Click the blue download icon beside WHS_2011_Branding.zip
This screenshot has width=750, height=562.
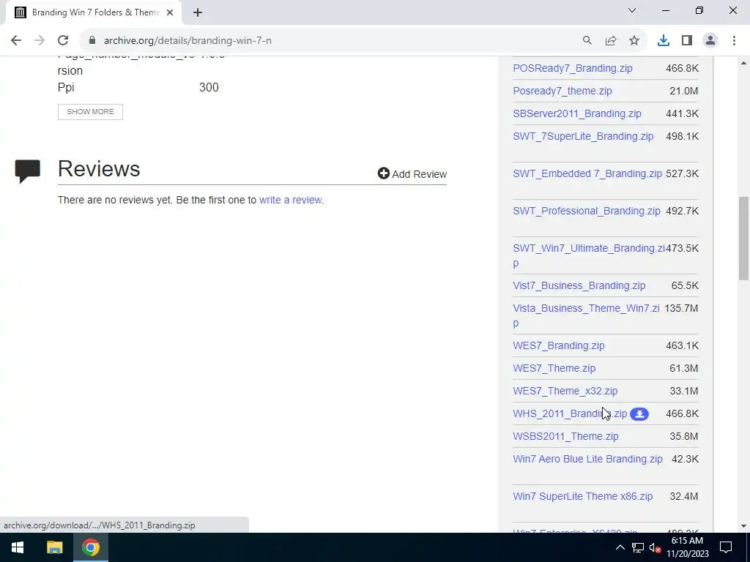pyautogui.click(x=639, y=414)
